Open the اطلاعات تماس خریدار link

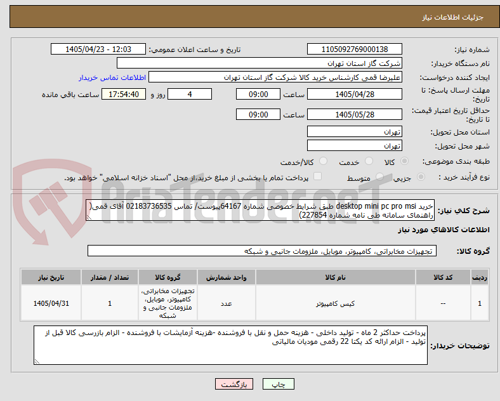coord(112,77)
